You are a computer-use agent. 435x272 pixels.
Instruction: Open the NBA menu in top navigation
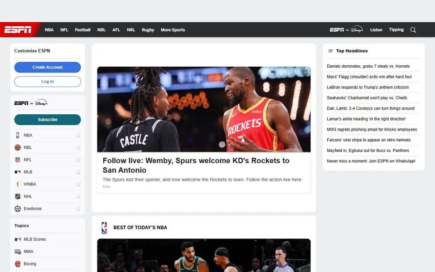pos(49,30)
